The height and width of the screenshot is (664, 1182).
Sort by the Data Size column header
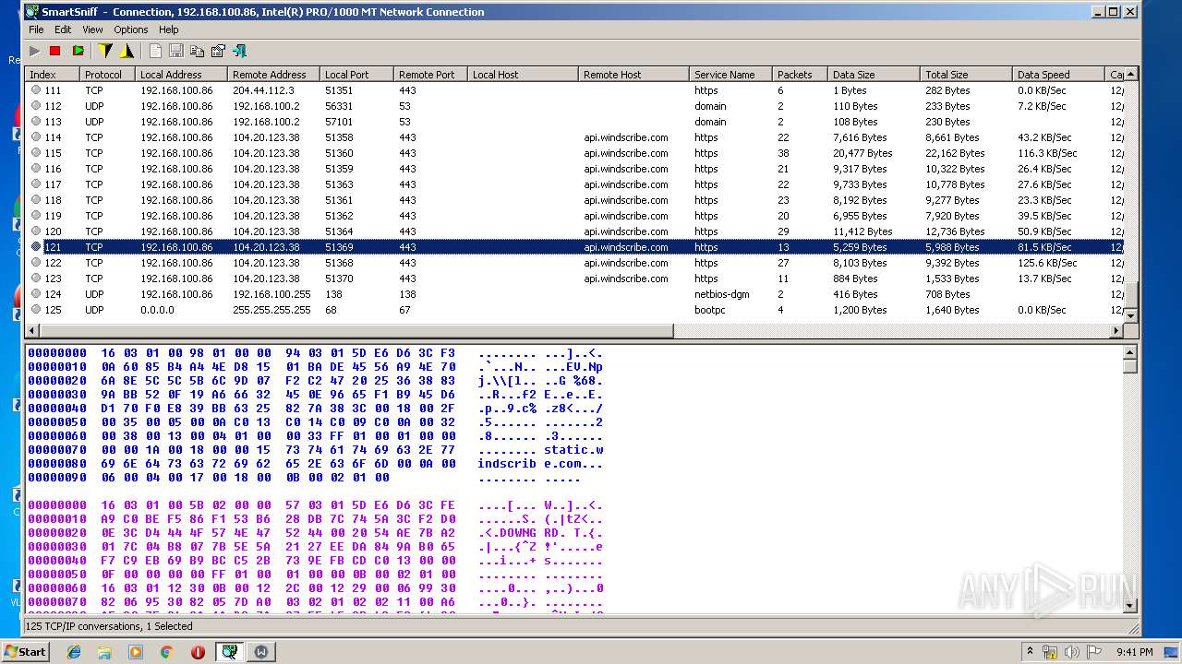pos(874,75)
